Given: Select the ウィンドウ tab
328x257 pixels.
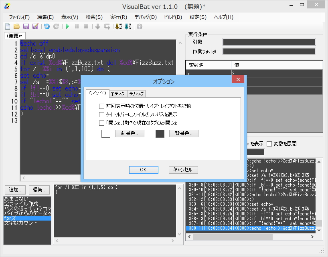Looking at the screenshot, I should [97, 93].
